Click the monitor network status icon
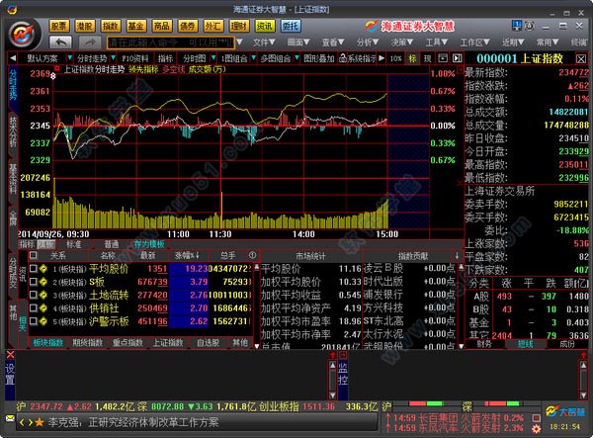The image size is (593, 438). pyautogui.click(x=517, y=26)
